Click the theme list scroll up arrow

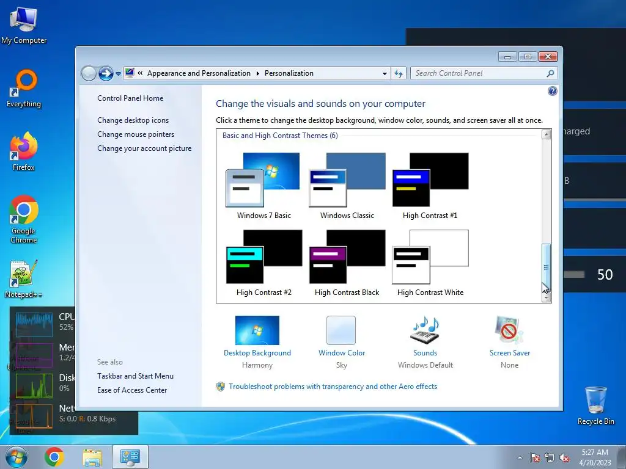point(546,134)
